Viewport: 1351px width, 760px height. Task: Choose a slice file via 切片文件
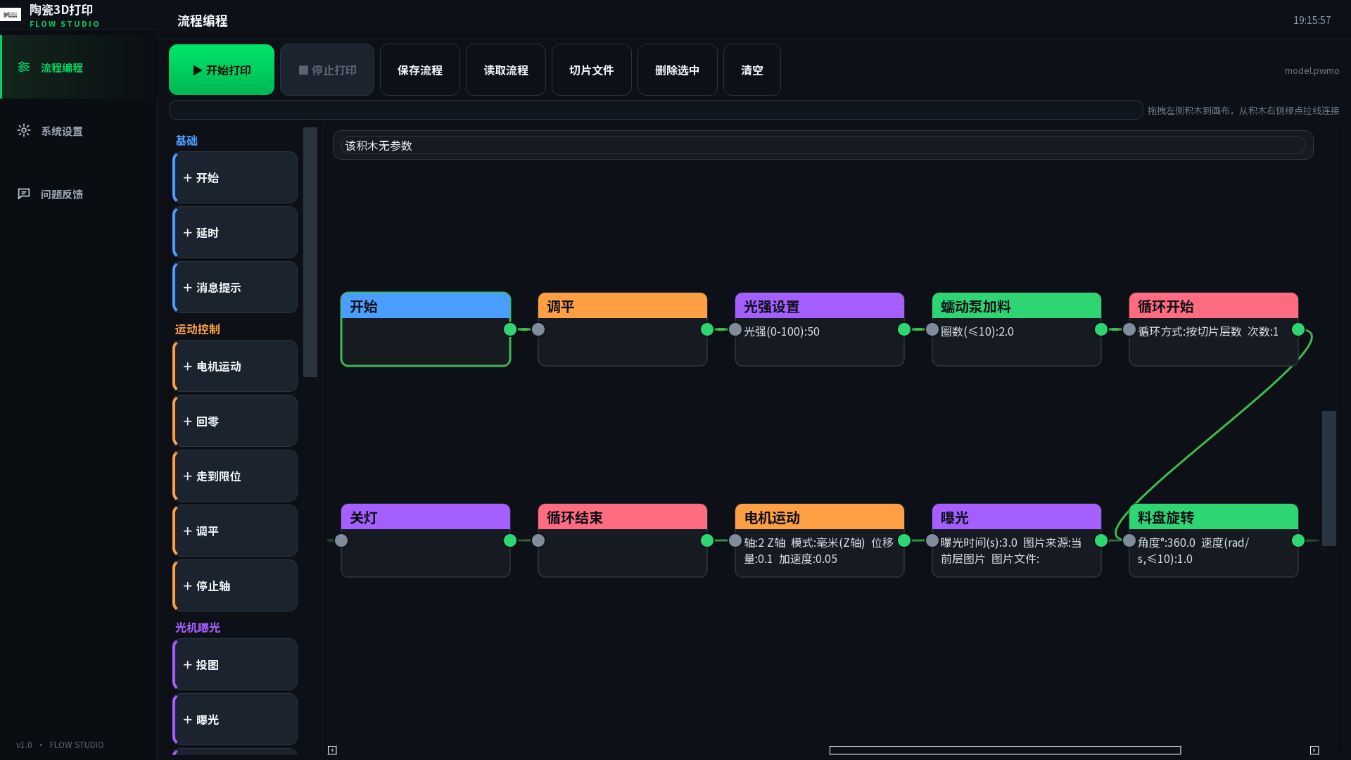pos(592,70)
